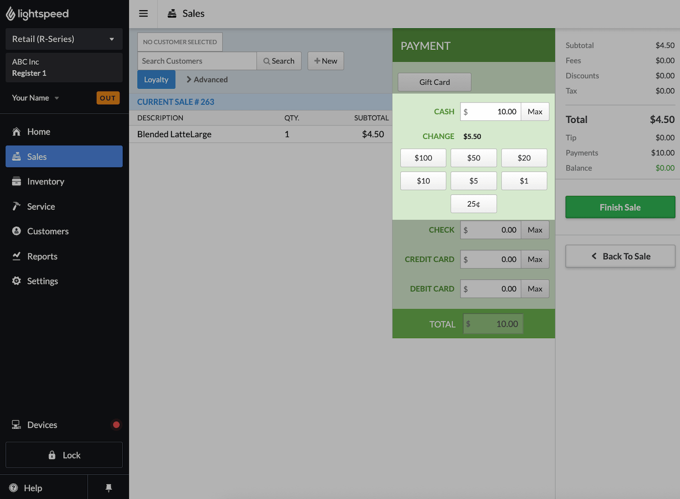Click the Back To Sale button
The width and height of the screenshot is (680, 499).
[620, 256]
